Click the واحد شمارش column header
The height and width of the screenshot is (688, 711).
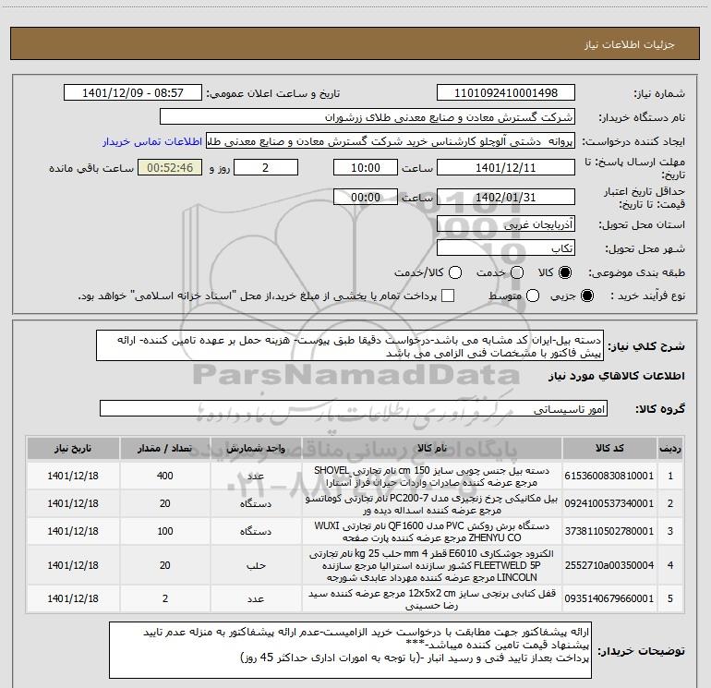(x=256, y=449)
